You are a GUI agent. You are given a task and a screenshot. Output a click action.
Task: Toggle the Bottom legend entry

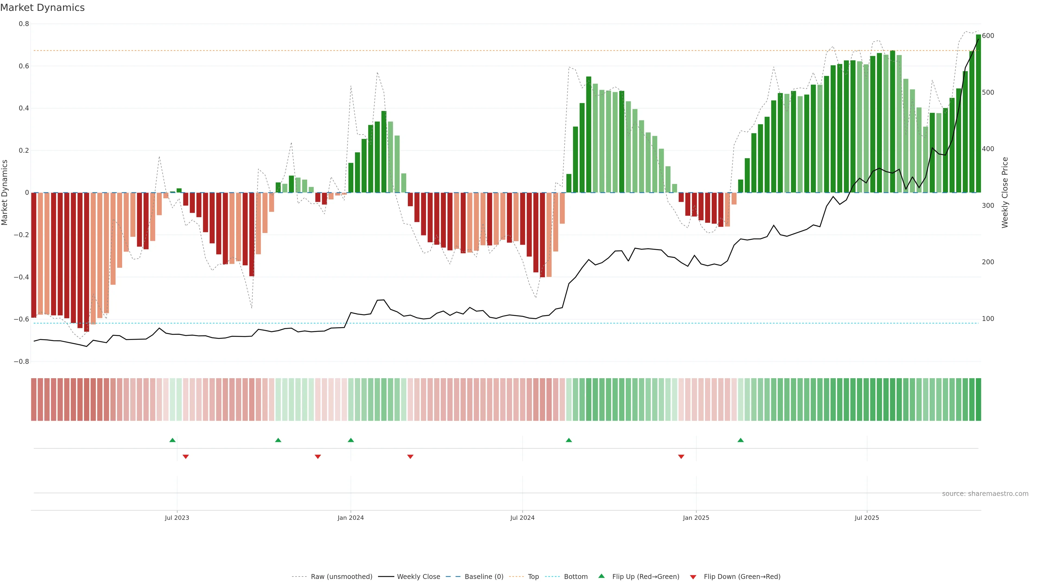click(576, 577)
